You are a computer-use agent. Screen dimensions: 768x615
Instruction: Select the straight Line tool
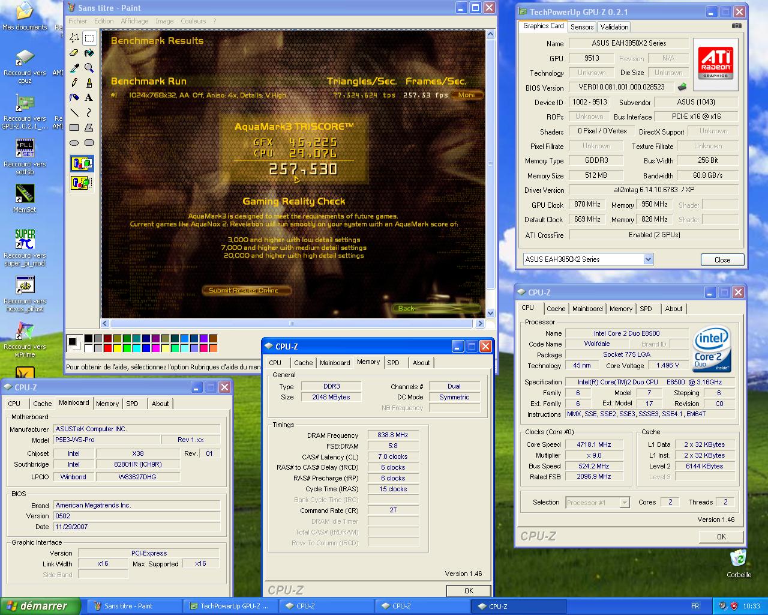click(74, 112)
